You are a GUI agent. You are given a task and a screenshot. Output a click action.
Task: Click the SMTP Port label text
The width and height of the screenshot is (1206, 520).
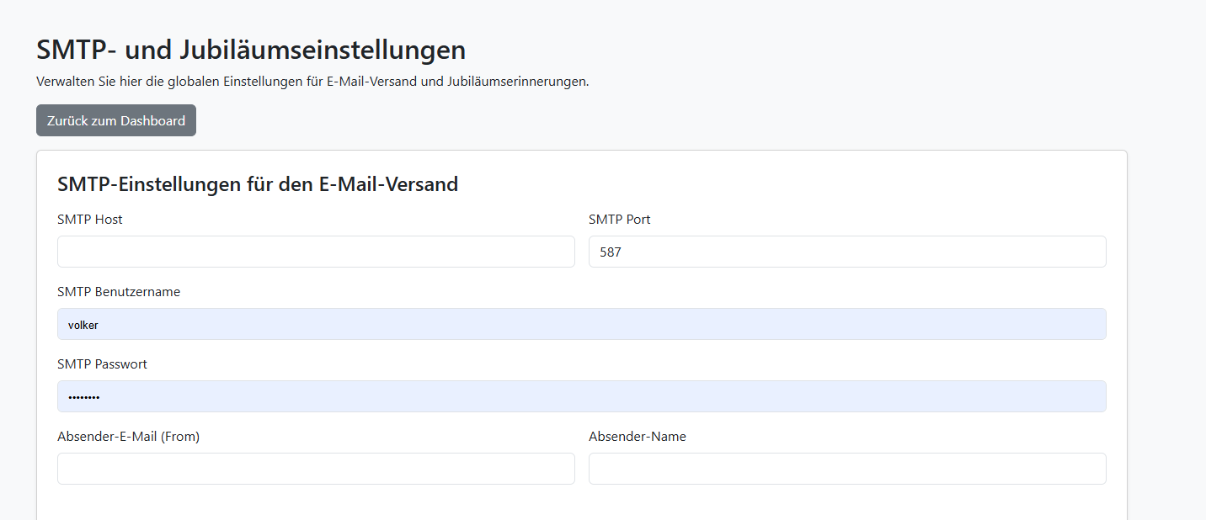tap(619, 220)
